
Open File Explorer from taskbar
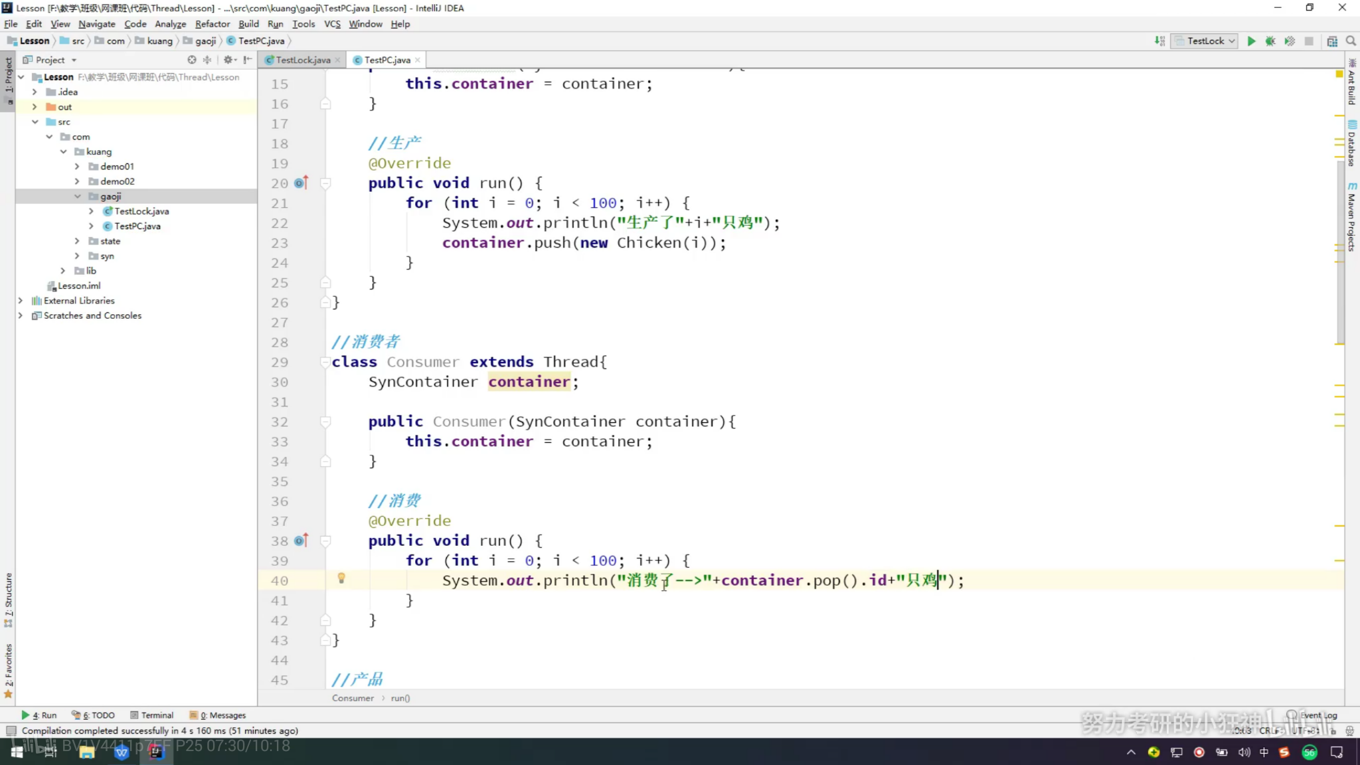tap(86, 752)
